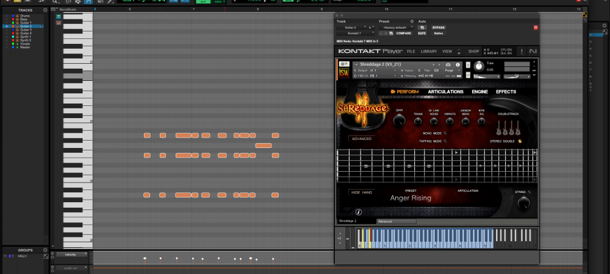Click the VIBRATO knob

tap(450, 122)
